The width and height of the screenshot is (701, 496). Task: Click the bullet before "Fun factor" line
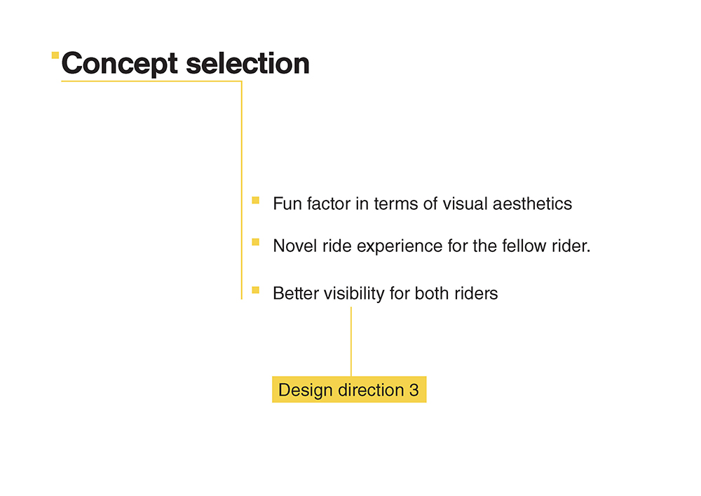coord(256,201)
